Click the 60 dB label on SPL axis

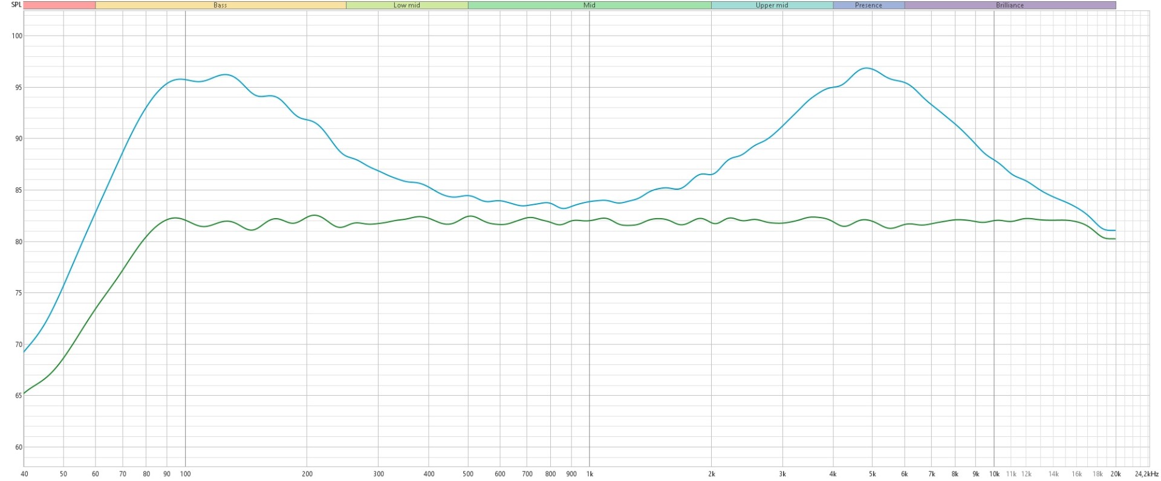click(18, 448)
